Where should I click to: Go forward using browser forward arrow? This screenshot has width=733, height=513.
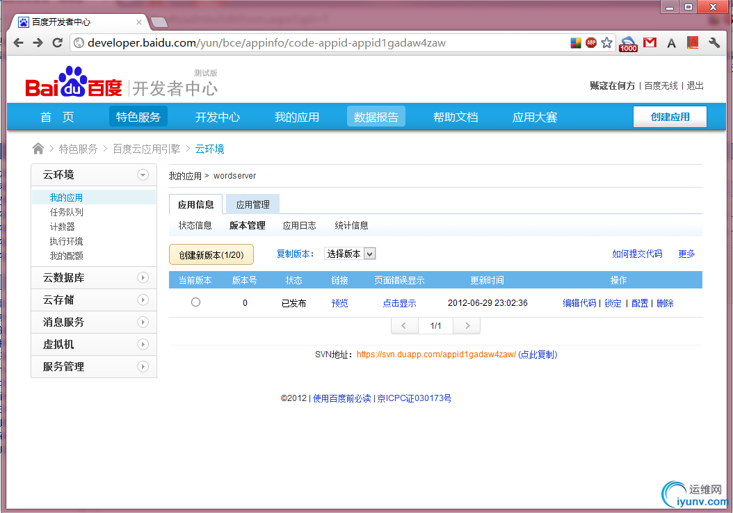tap(38, 43)
